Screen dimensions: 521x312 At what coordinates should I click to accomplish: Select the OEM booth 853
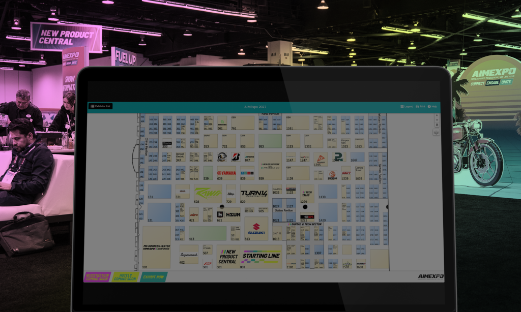tap(247, 141)
